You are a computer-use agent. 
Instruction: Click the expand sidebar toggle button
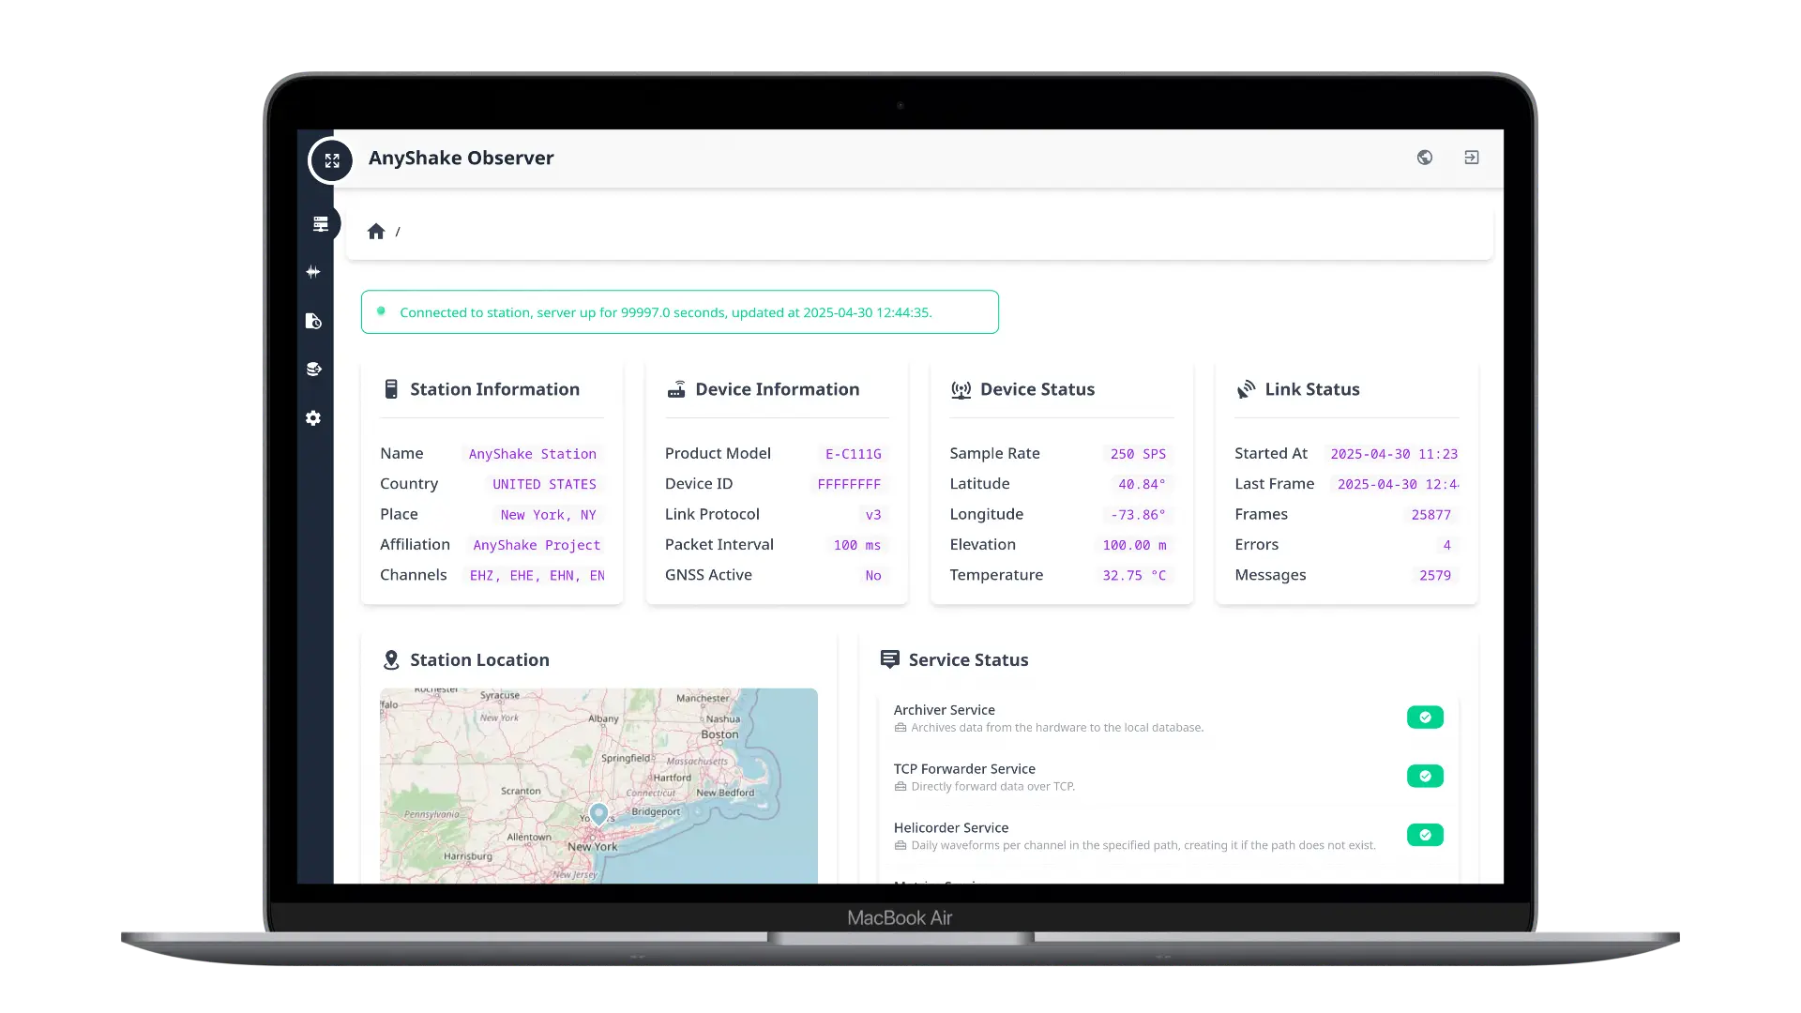(331, 160)
